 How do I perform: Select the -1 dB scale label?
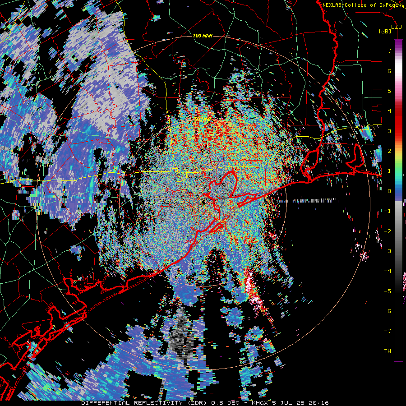388,211
